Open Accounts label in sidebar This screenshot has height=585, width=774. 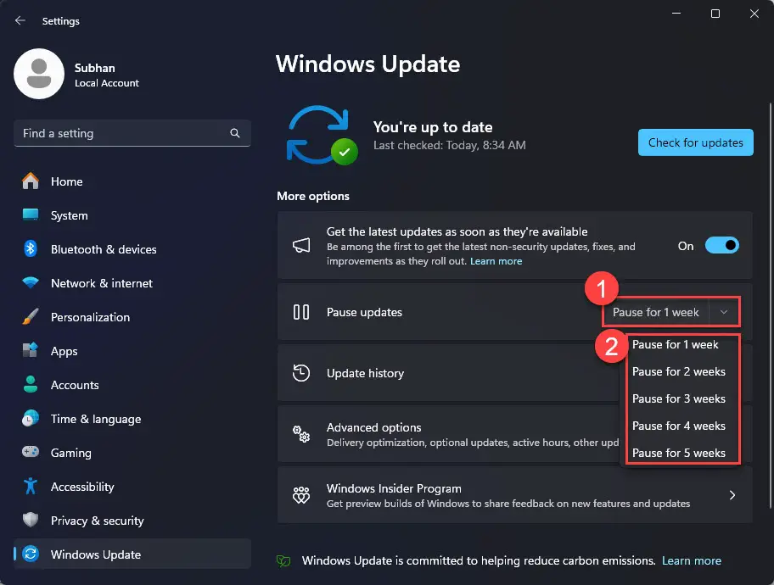75,385
